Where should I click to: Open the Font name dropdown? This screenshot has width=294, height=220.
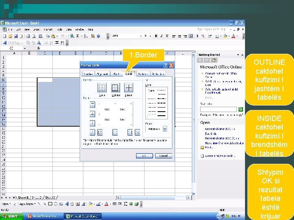141,36
